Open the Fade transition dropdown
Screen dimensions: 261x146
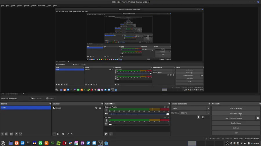191,108
